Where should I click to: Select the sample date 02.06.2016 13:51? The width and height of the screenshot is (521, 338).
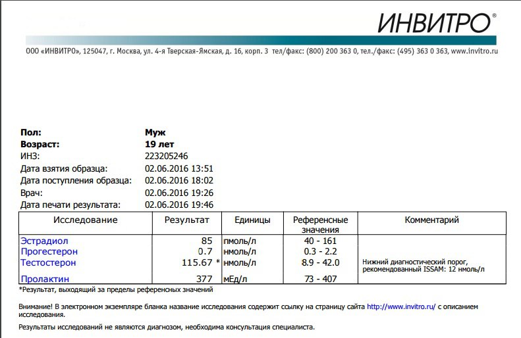pos(178,168)
